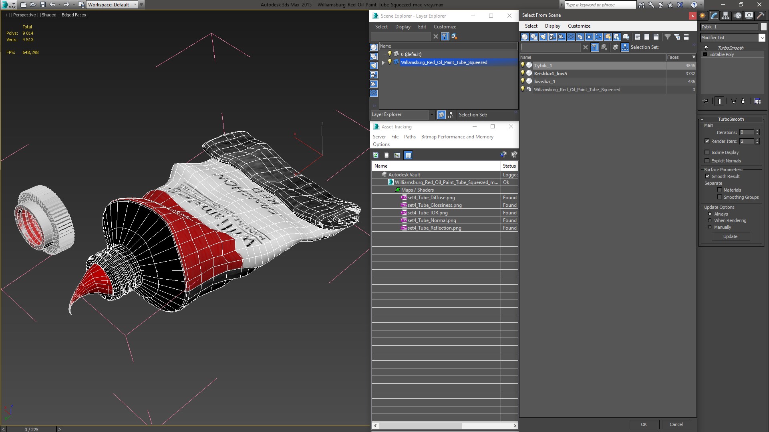Image resolution: width=769 pixels, height=432 pixels.
Task: Open Select menu in Select From Scene
Action: click(531, 26)
